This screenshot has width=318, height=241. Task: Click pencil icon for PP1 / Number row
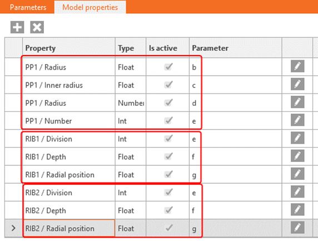pos(297,120)
